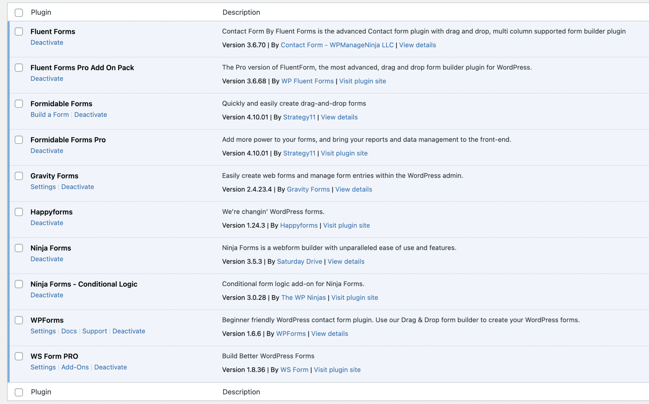Image resolution: width=649 pixels, height=404 pixels.
Task: Open WS Form PRO Add-Ons
Action: point(75,367)
